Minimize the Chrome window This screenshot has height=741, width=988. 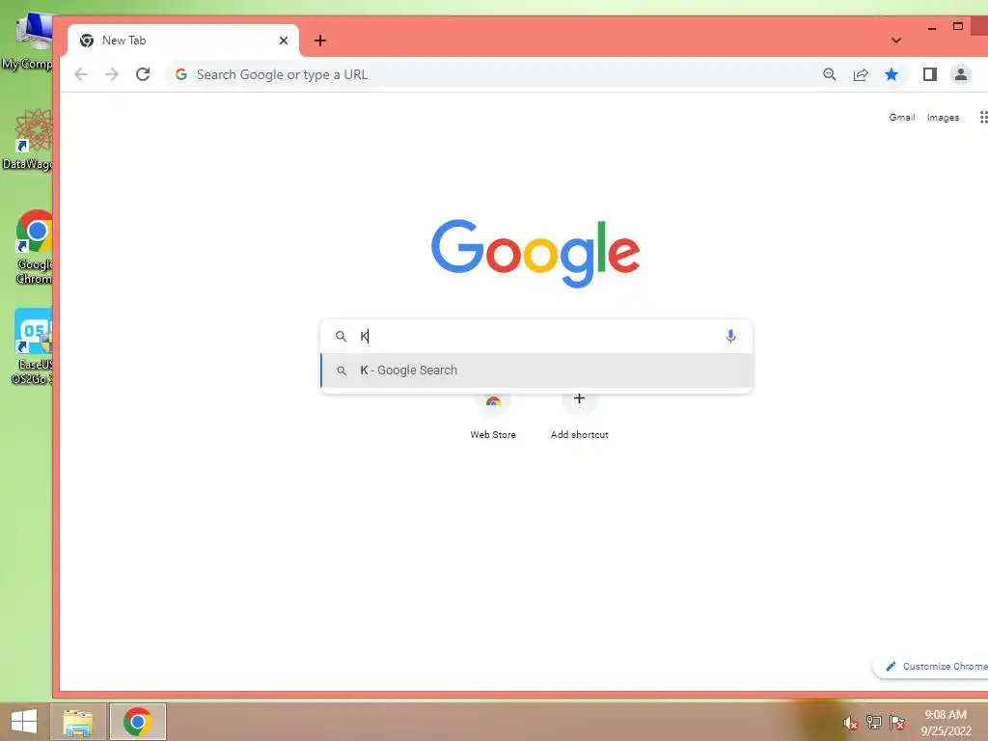[x=932, y=28]
